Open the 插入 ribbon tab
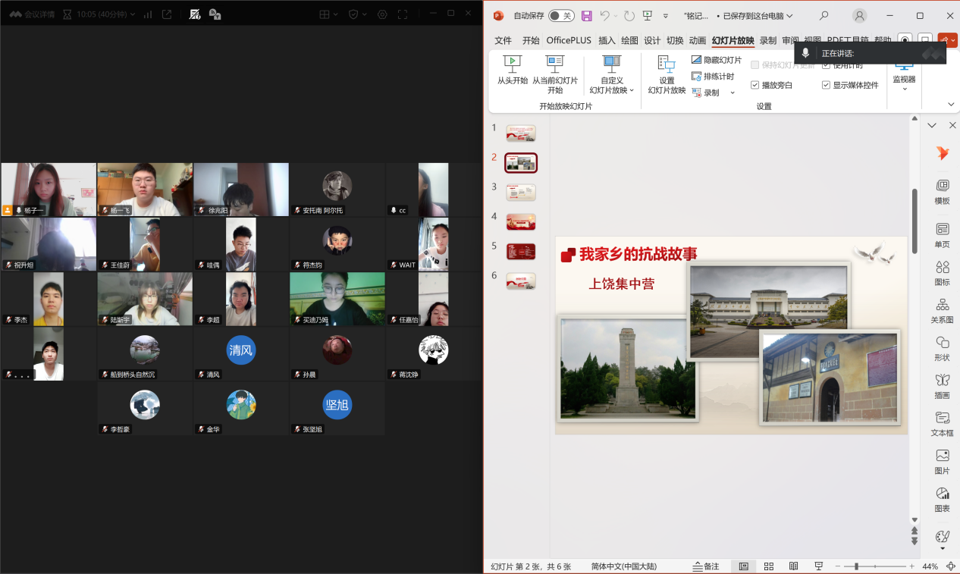 click(607, 41)
